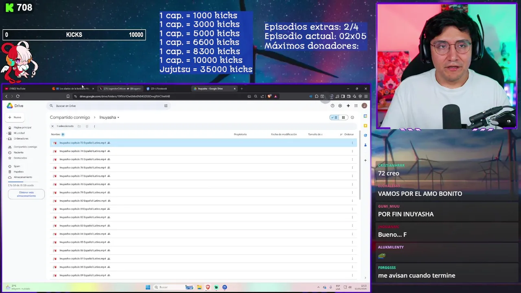Image resolution: width=521 pixels, height=293 pixels.
Task: Open more actions in selection toolbar
Action: tap(94, 126)
